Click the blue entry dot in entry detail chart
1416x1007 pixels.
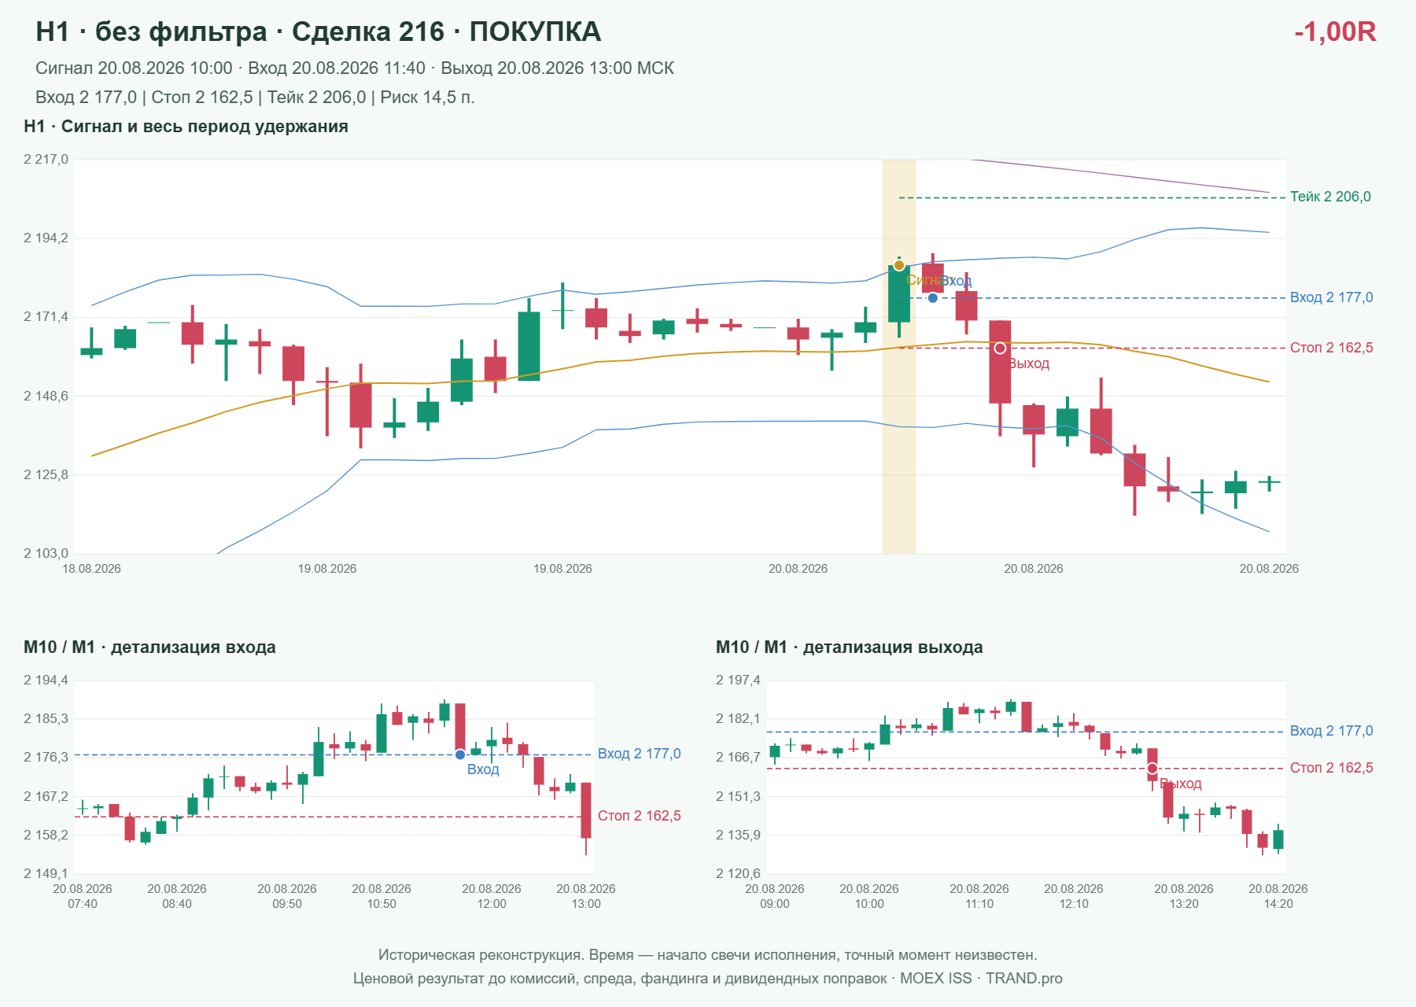tap(460, 754)
